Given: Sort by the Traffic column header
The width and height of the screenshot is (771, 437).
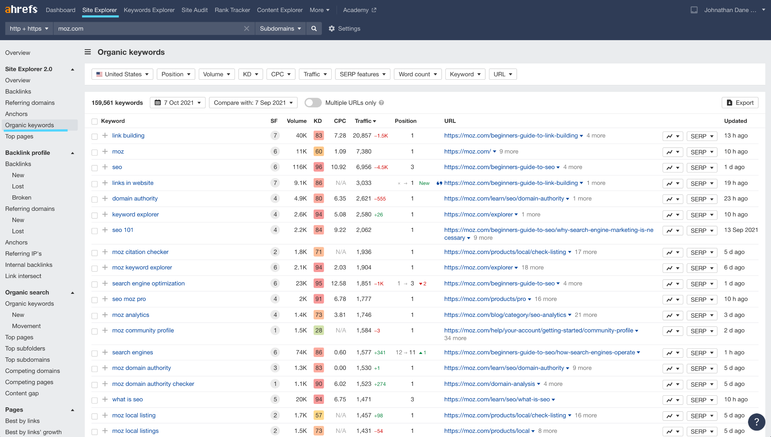Looking at the screenshot, I should pos(365,121).
